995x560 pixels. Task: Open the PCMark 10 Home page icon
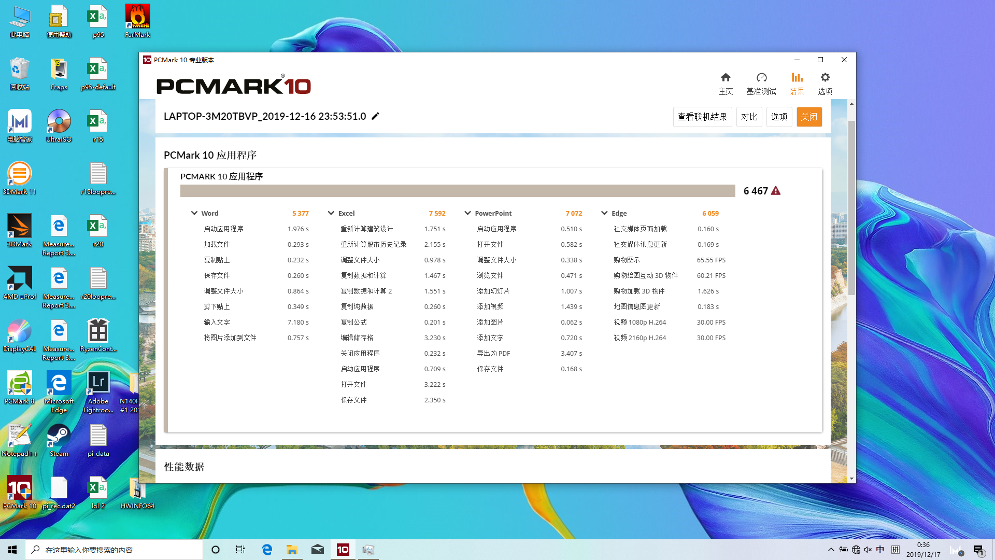pyautogui.click(x=726, y=83)
